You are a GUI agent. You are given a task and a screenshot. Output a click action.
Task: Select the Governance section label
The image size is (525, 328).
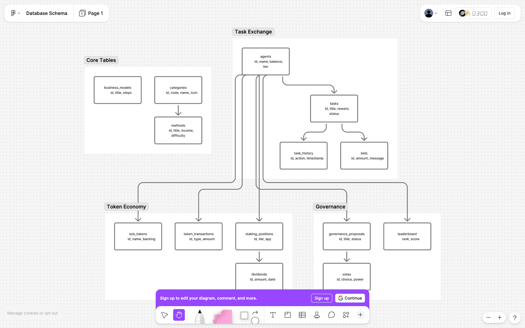click(x=330, y=207)
